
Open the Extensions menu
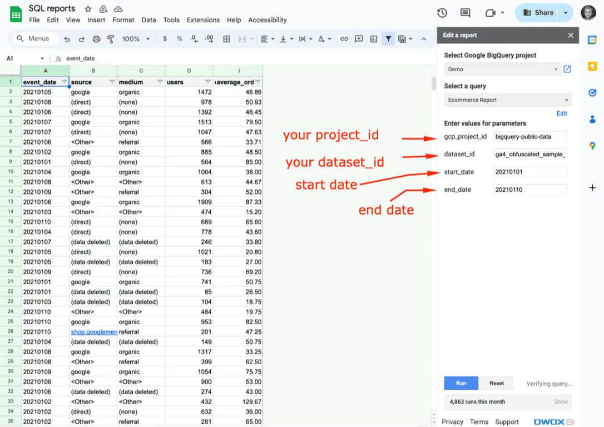click(x=203, y=20)
